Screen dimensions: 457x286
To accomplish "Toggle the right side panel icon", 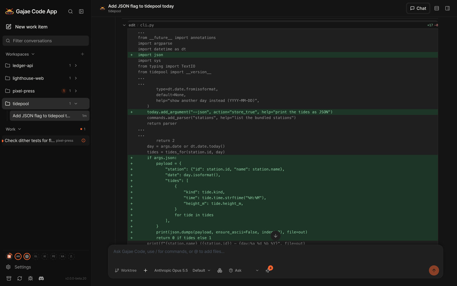I will 447,8.
